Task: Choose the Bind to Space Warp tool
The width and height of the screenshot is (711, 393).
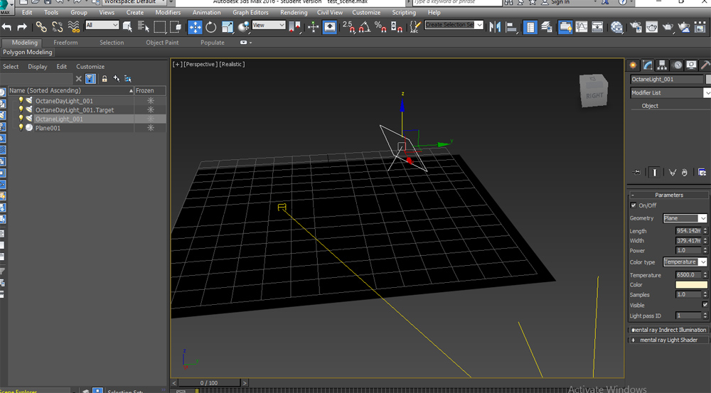Action: click(73, 27)
